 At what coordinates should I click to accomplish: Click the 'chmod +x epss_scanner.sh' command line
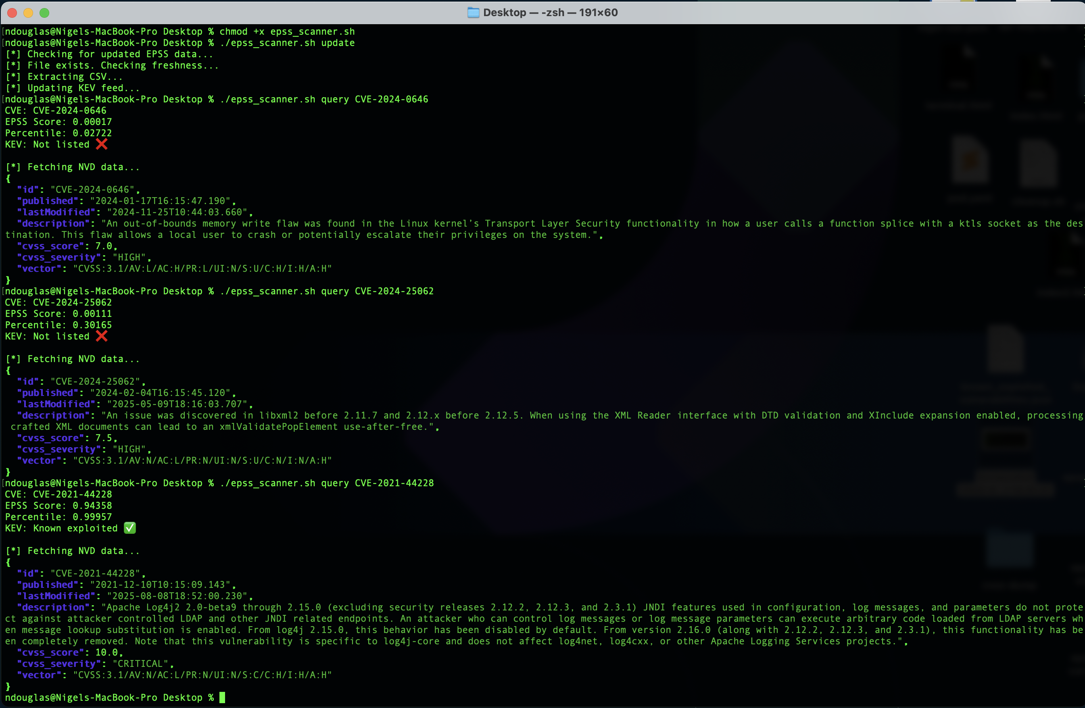[179, 31]
